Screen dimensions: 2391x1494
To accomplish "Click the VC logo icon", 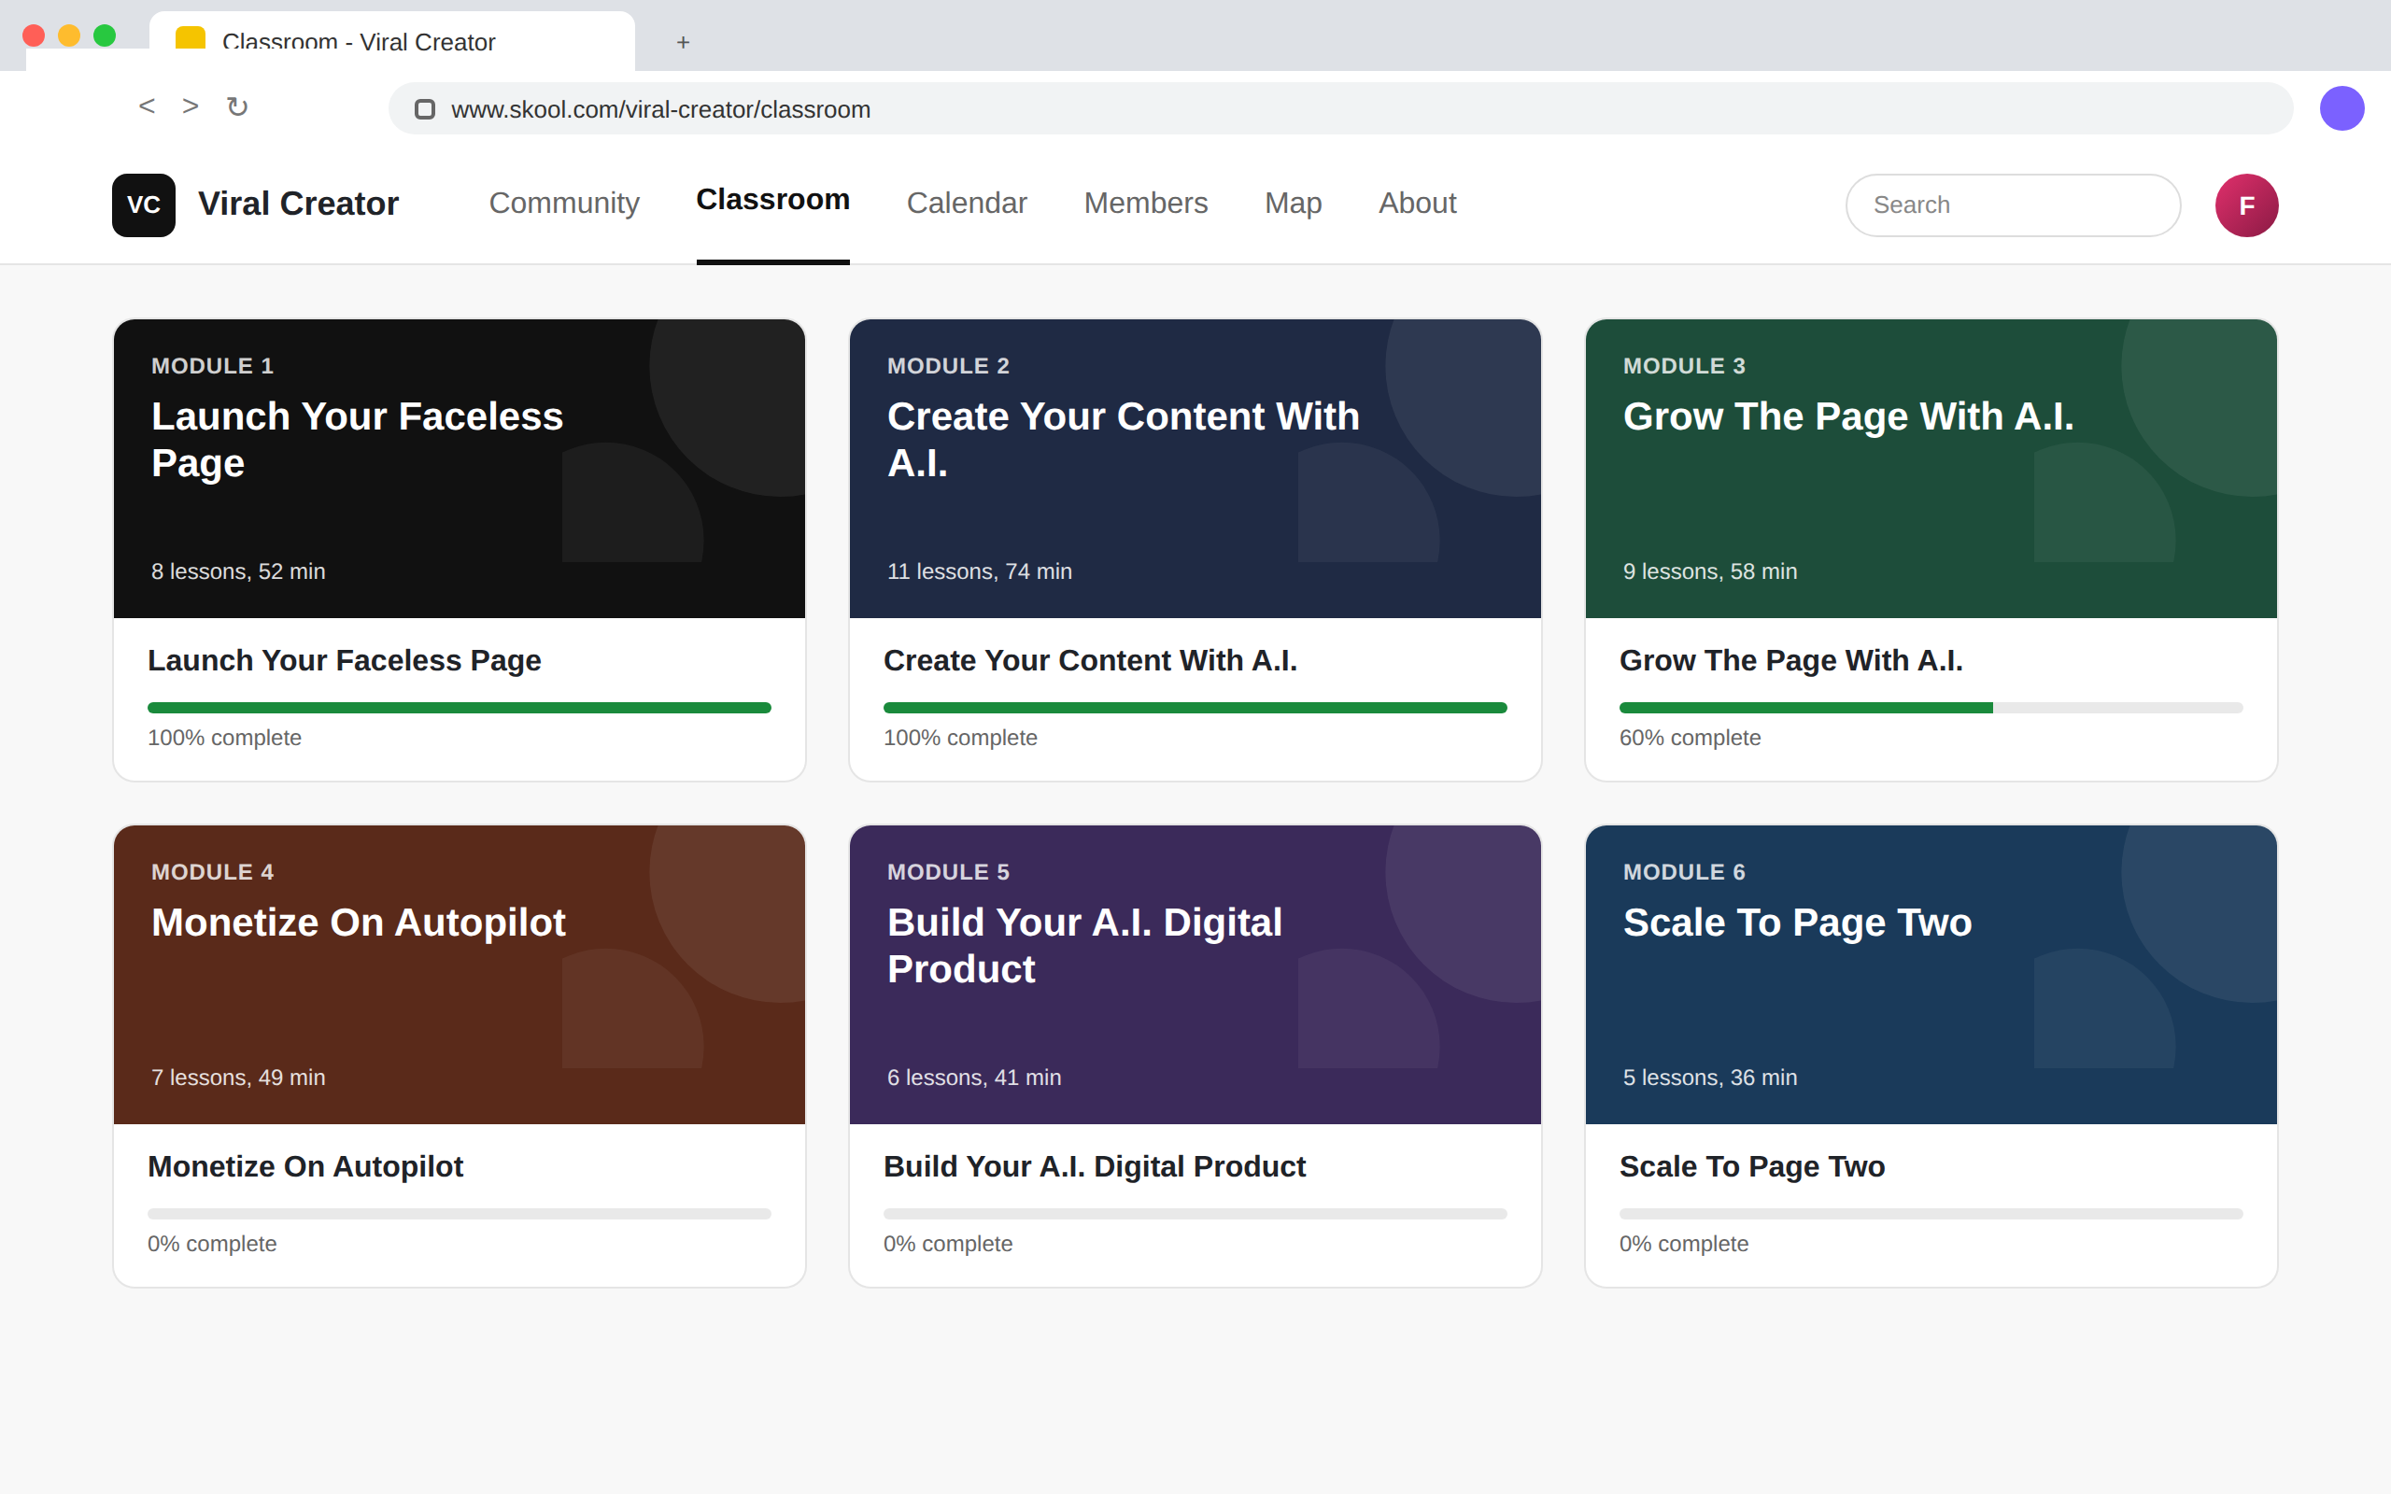I will [x=143, y=204].
